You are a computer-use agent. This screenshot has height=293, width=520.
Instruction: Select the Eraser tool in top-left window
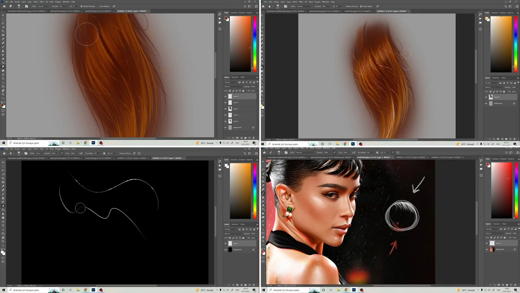[3, 59]
